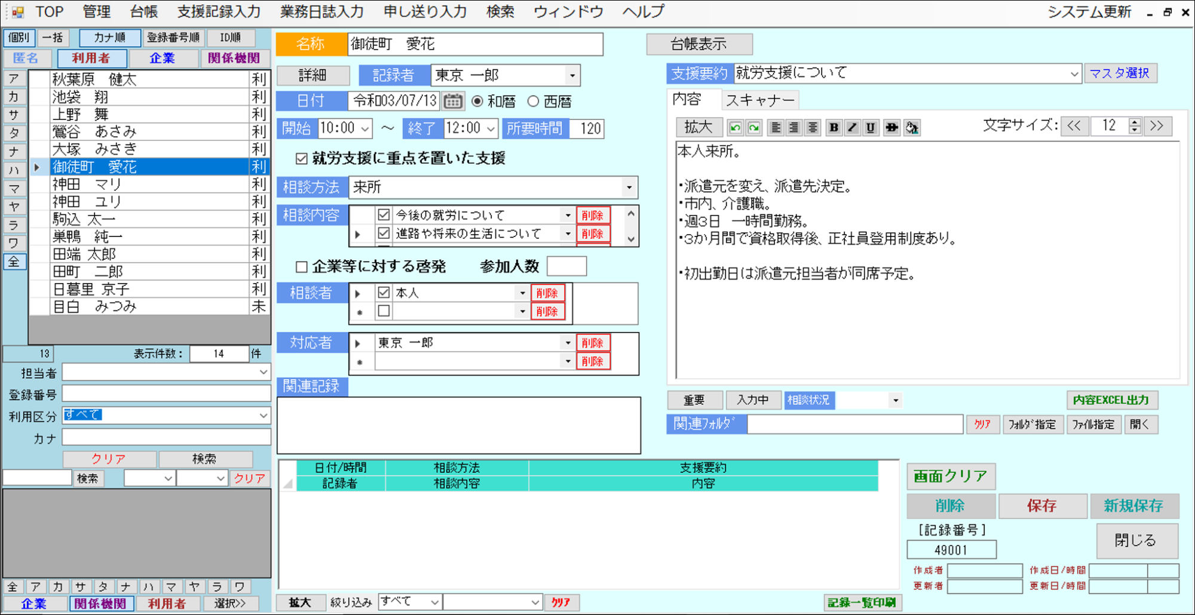The height and width of the screenshot is (615, 1195).
Task: Open the 終了 time dropdown 12:00
Action: (491, 128)
